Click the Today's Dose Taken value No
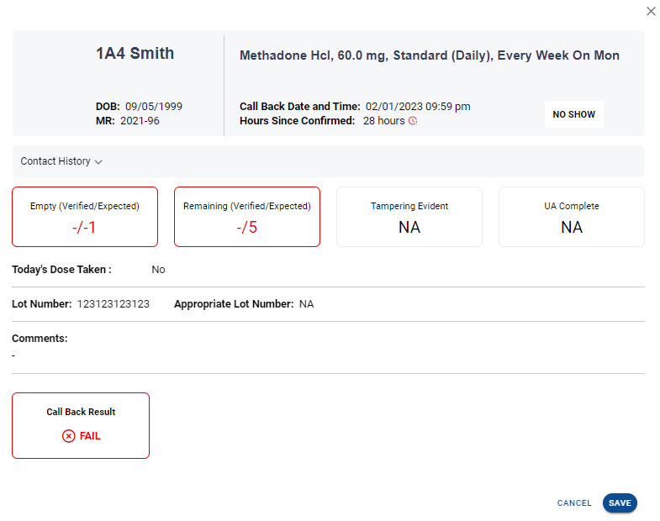This screenshot has width=660, height=521. point(158,270)
